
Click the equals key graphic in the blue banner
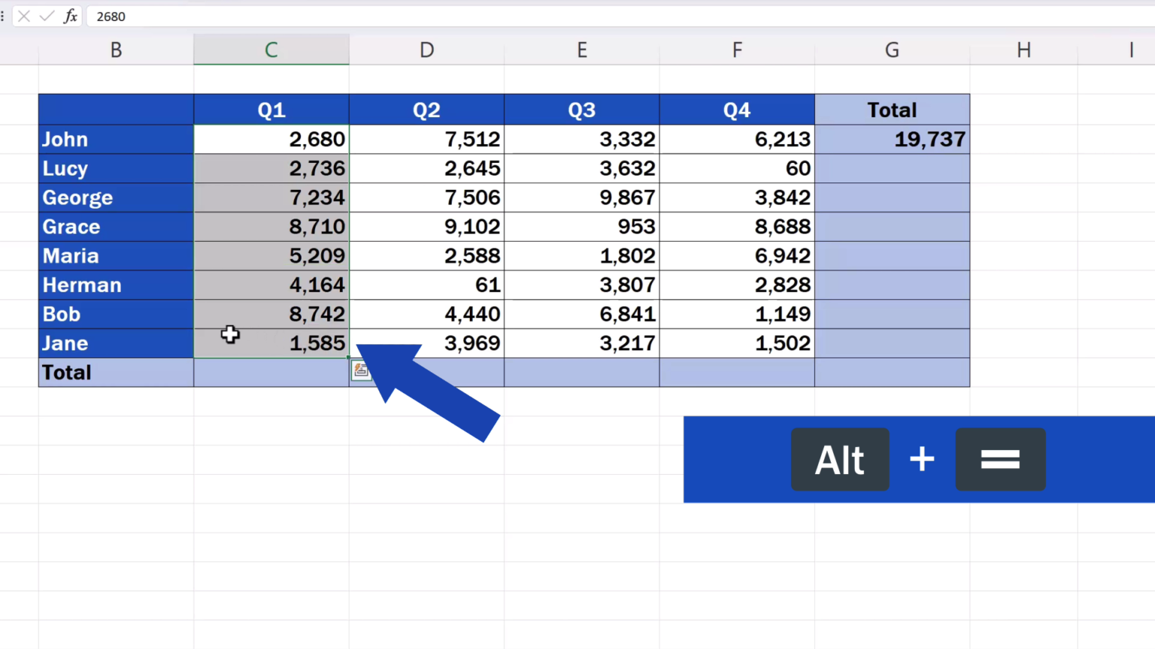1000,459
